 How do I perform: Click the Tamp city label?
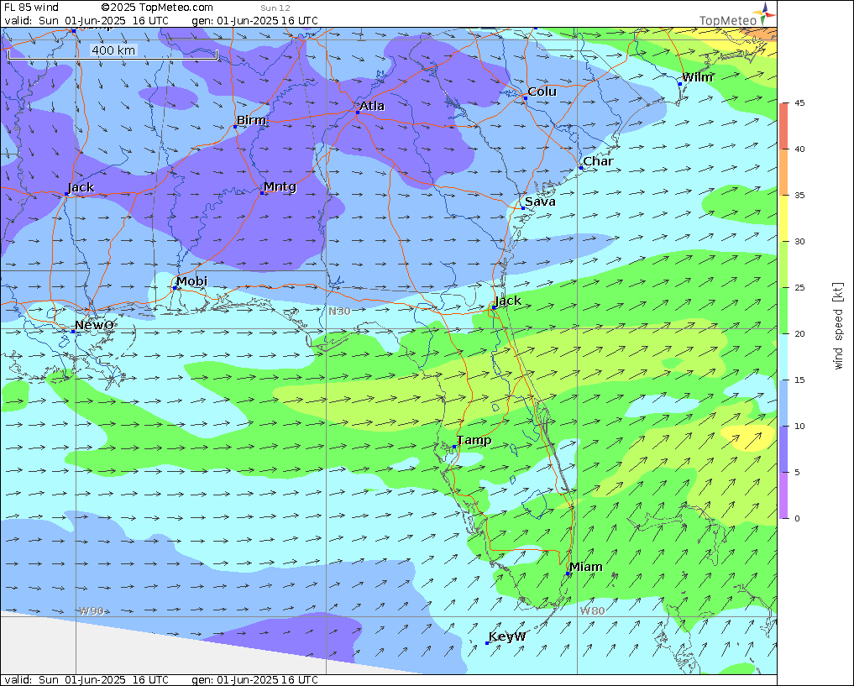[x=474, y=440]
